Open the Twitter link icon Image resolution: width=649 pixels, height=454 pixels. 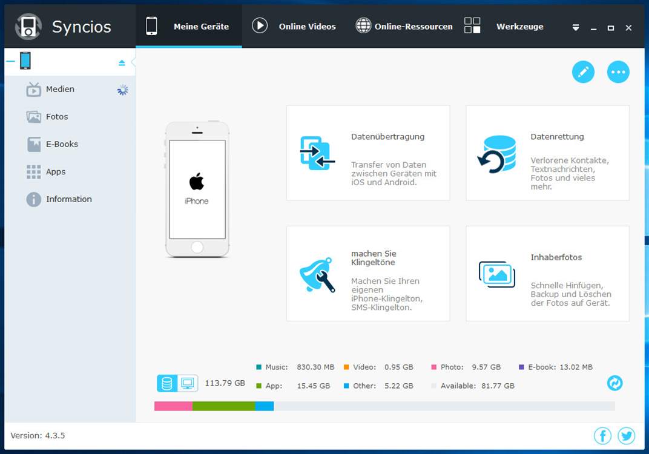point(626,436)
